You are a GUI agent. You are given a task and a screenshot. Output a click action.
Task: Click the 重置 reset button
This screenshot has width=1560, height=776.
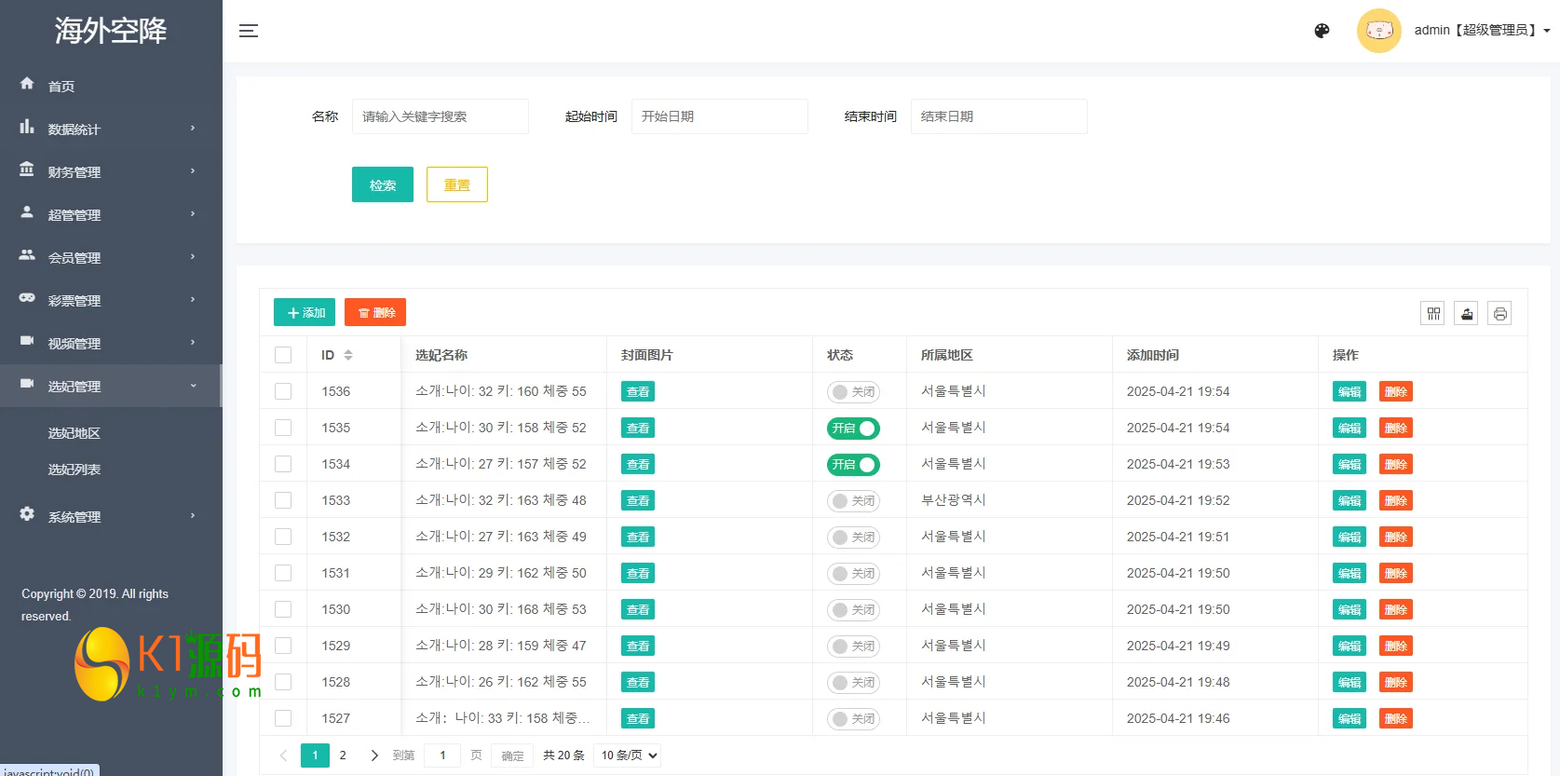[457, 184]
